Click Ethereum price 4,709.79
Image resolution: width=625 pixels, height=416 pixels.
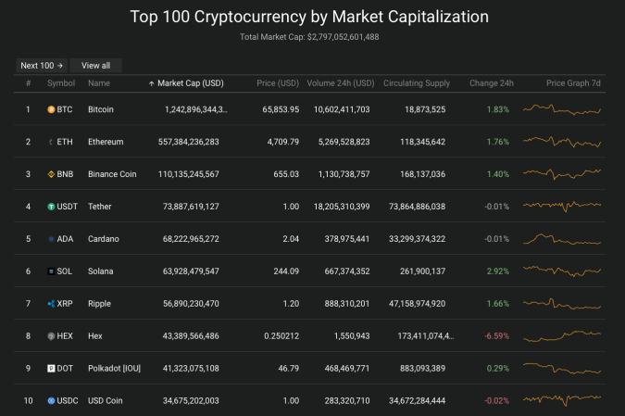pos(283,142)
